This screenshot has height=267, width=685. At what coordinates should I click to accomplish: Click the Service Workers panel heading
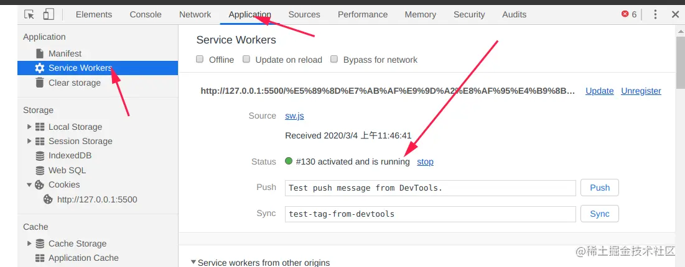click(236, 40)
